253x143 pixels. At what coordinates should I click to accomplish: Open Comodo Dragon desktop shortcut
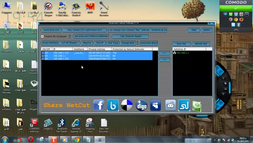[x=48, y=9]
